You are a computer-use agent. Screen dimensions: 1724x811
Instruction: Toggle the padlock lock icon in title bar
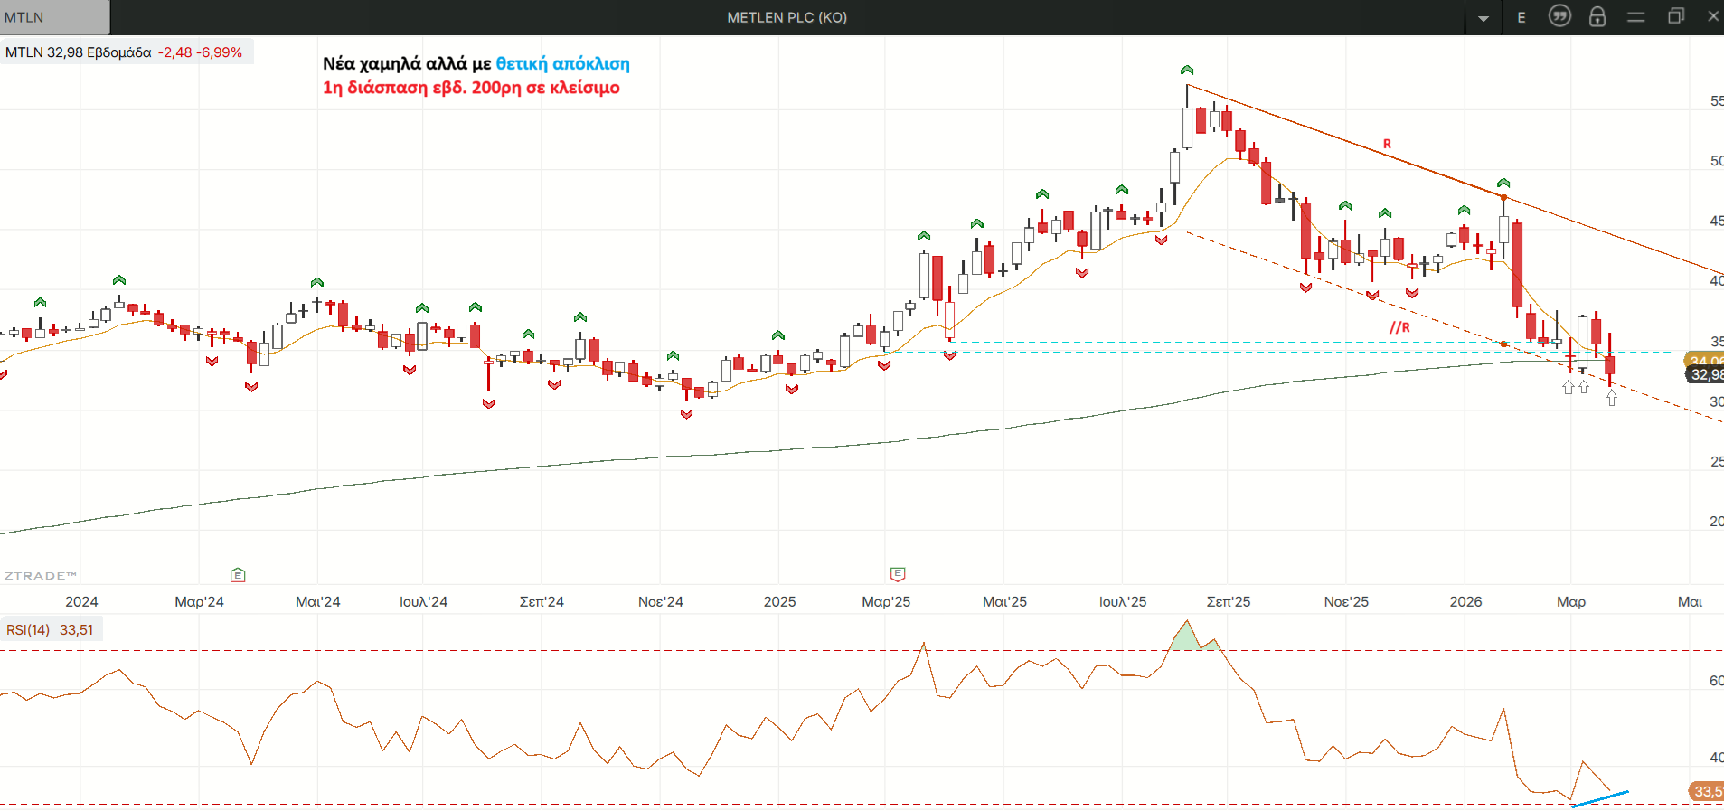click(1597, 16)
